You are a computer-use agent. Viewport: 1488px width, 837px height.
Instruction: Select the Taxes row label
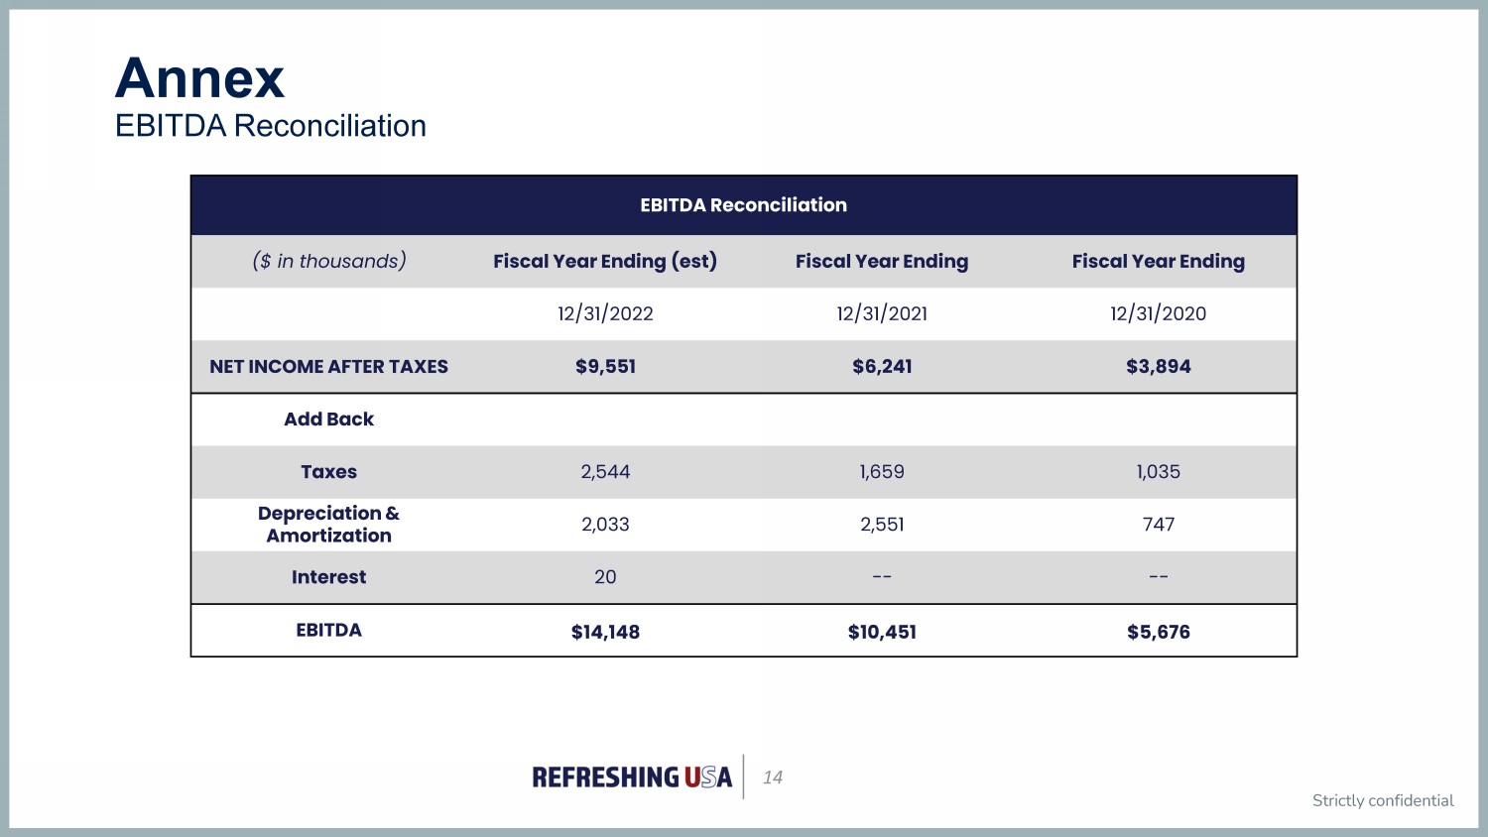point(328,472)
